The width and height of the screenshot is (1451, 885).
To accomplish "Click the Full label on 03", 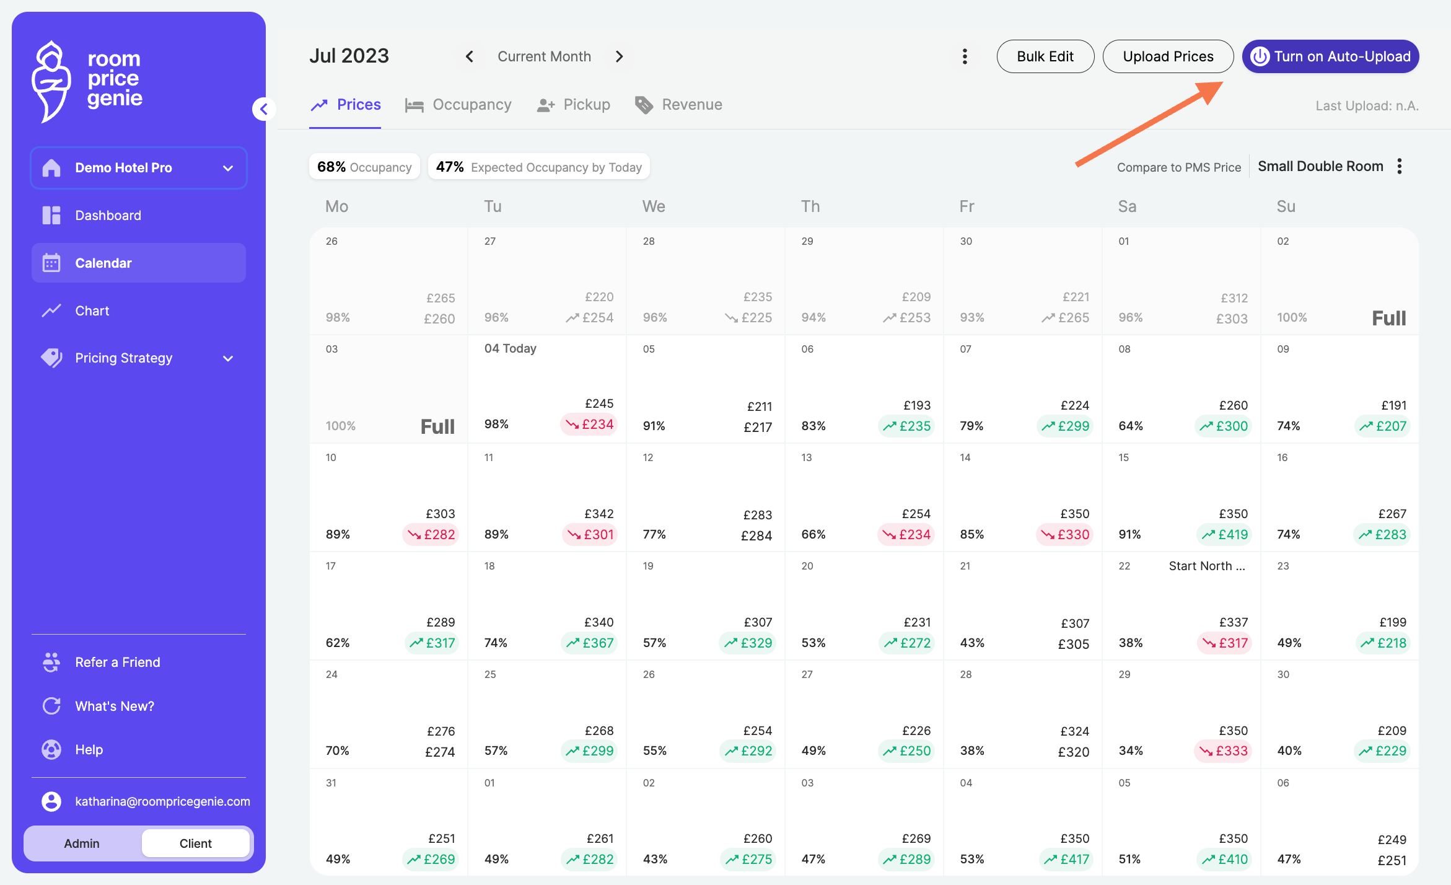I will pyautogui.click(x=437, y=426).
